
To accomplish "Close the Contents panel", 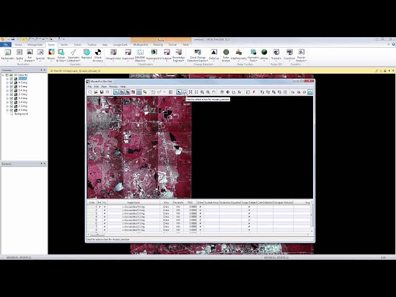I will pyautogui.click(x=45, y=70).
